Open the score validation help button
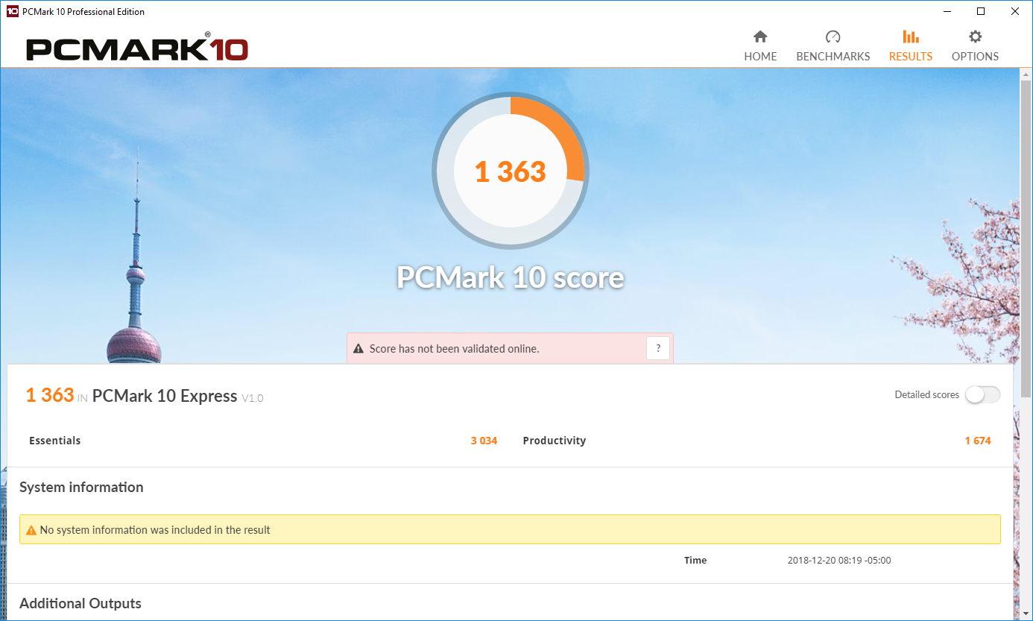Screen dimensions: 1033x621 tap(657, 348)
